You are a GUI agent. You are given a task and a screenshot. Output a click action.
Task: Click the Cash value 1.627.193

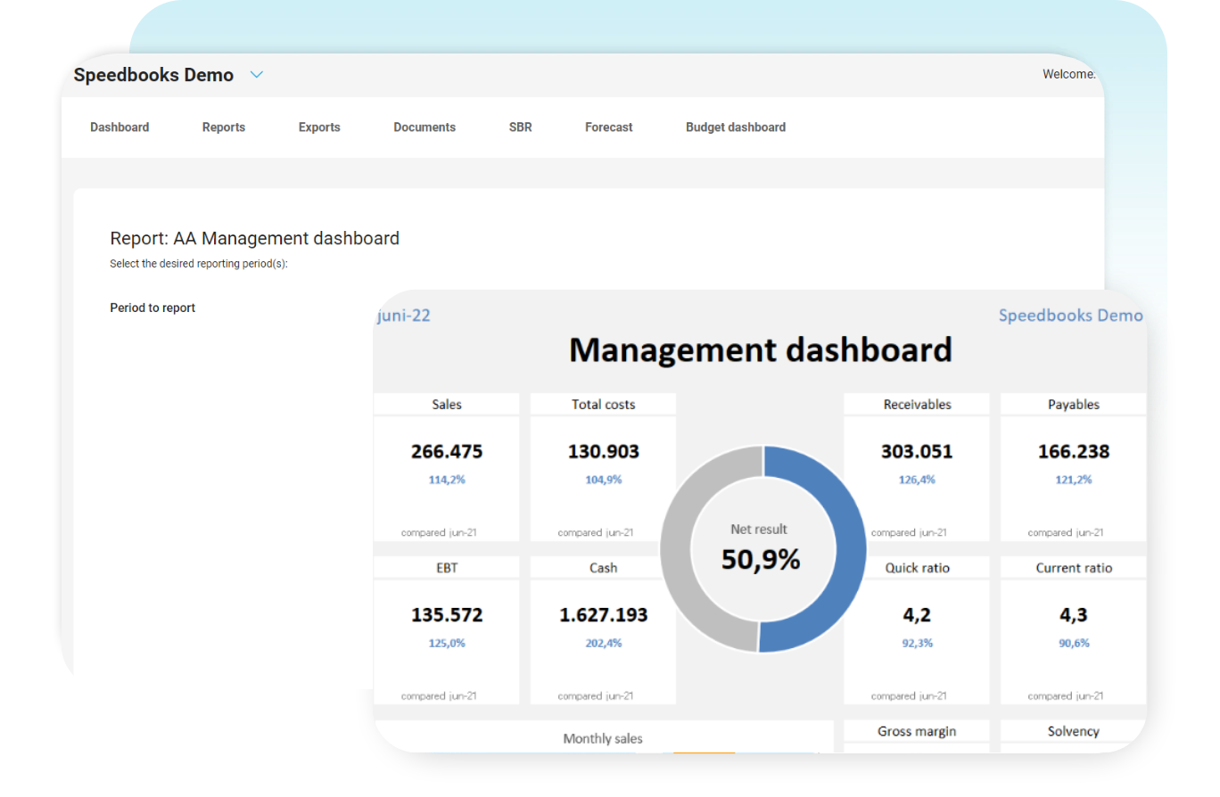604,615
